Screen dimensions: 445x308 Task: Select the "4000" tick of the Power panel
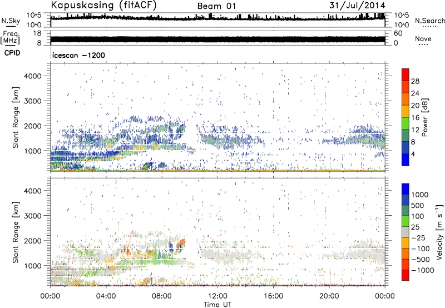pos(33,76)
